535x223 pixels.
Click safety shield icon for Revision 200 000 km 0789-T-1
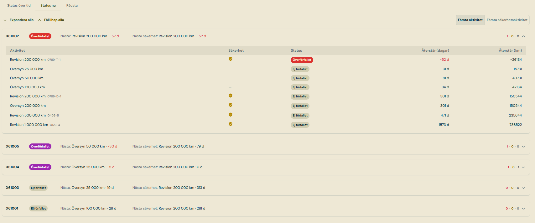pyautogui.click(x=231, y=59)
